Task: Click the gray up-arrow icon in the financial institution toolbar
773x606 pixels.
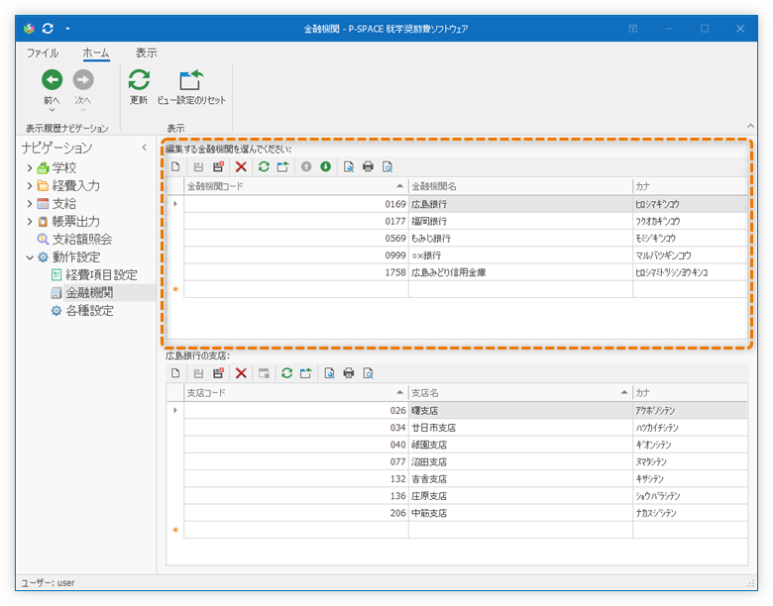Action: click(x=306, y=166)
